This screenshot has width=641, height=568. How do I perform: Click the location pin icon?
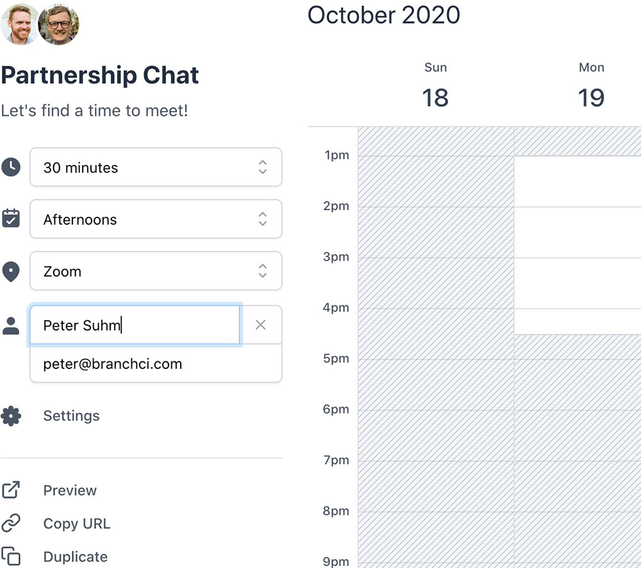tap(11, 271)
